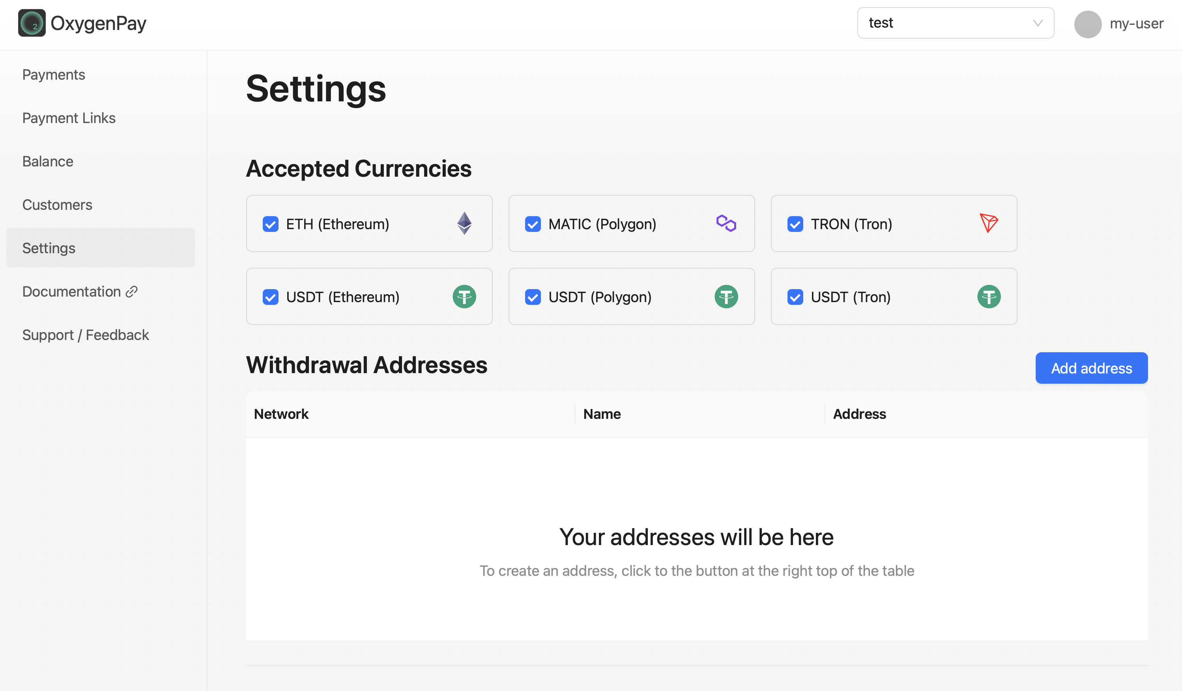Toggle the USDT (Ethereum) checkbox

(x=270, y=297)
